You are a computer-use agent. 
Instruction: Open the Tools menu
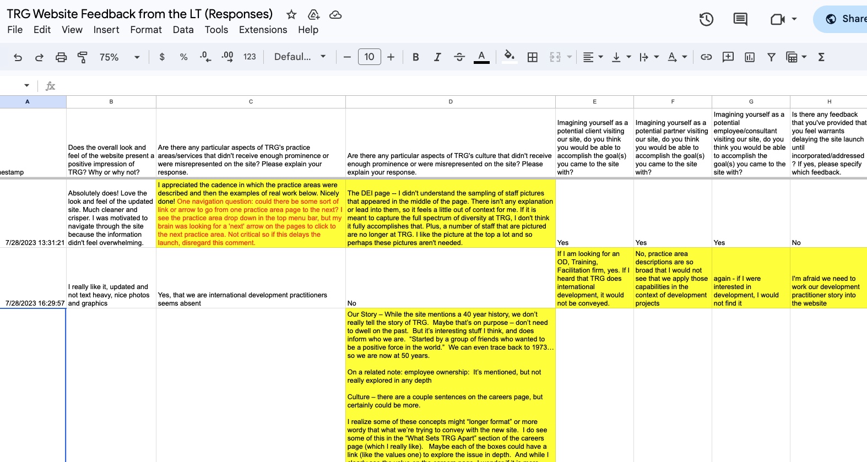[216, 30]
